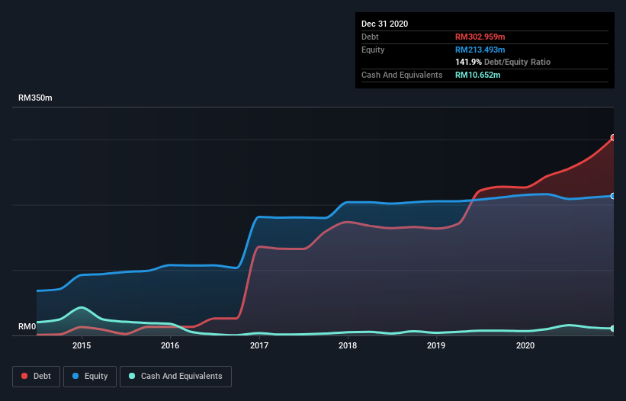Click the RM302.959m debt value
The width and height of the screenshot is (626, 401).
480,37
